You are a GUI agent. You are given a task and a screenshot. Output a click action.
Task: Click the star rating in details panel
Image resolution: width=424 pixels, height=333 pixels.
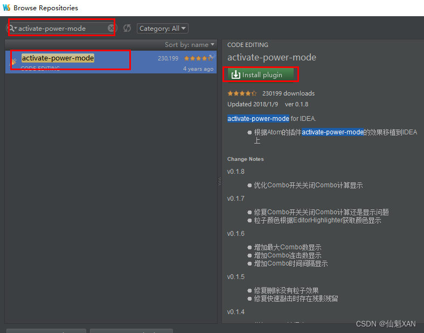242,93
